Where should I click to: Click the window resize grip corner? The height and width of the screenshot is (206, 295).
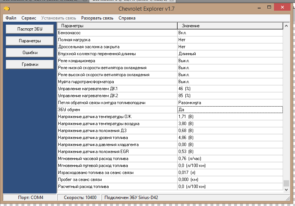288,199
